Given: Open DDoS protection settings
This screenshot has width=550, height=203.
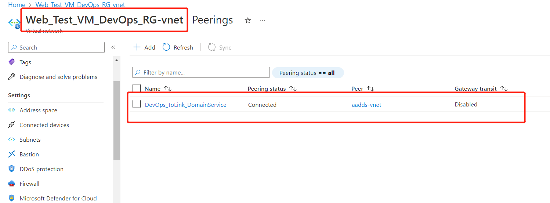Looking at the screenshot, I should click(41, 169).
